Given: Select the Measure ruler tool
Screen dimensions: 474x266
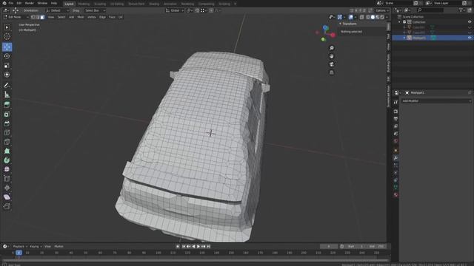Looking at the screenshot, I should [7, 95].
